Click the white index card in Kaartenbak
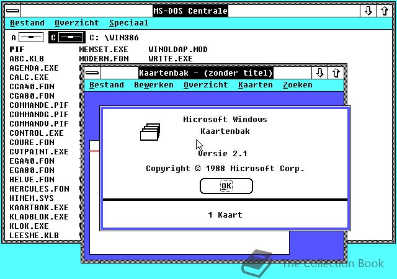Image resolution: width=397 pixels, height=279 pixels. point(189,243)
